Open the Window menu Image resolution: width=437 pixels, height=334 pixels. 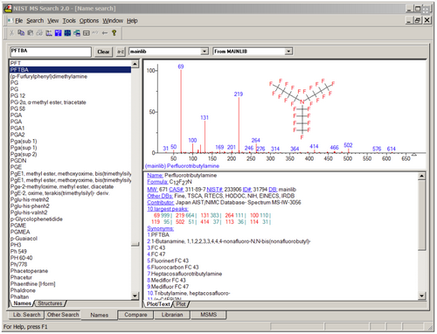pos(113,21)
